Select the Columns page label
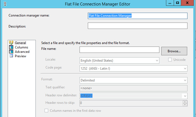The height and width of the screenshot is (117, 196). point(21,47)
